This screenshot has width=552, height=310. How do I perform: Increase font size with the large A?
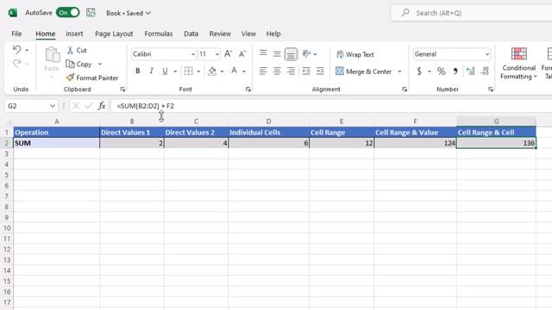pyautogui.click(x=228, y=53)
